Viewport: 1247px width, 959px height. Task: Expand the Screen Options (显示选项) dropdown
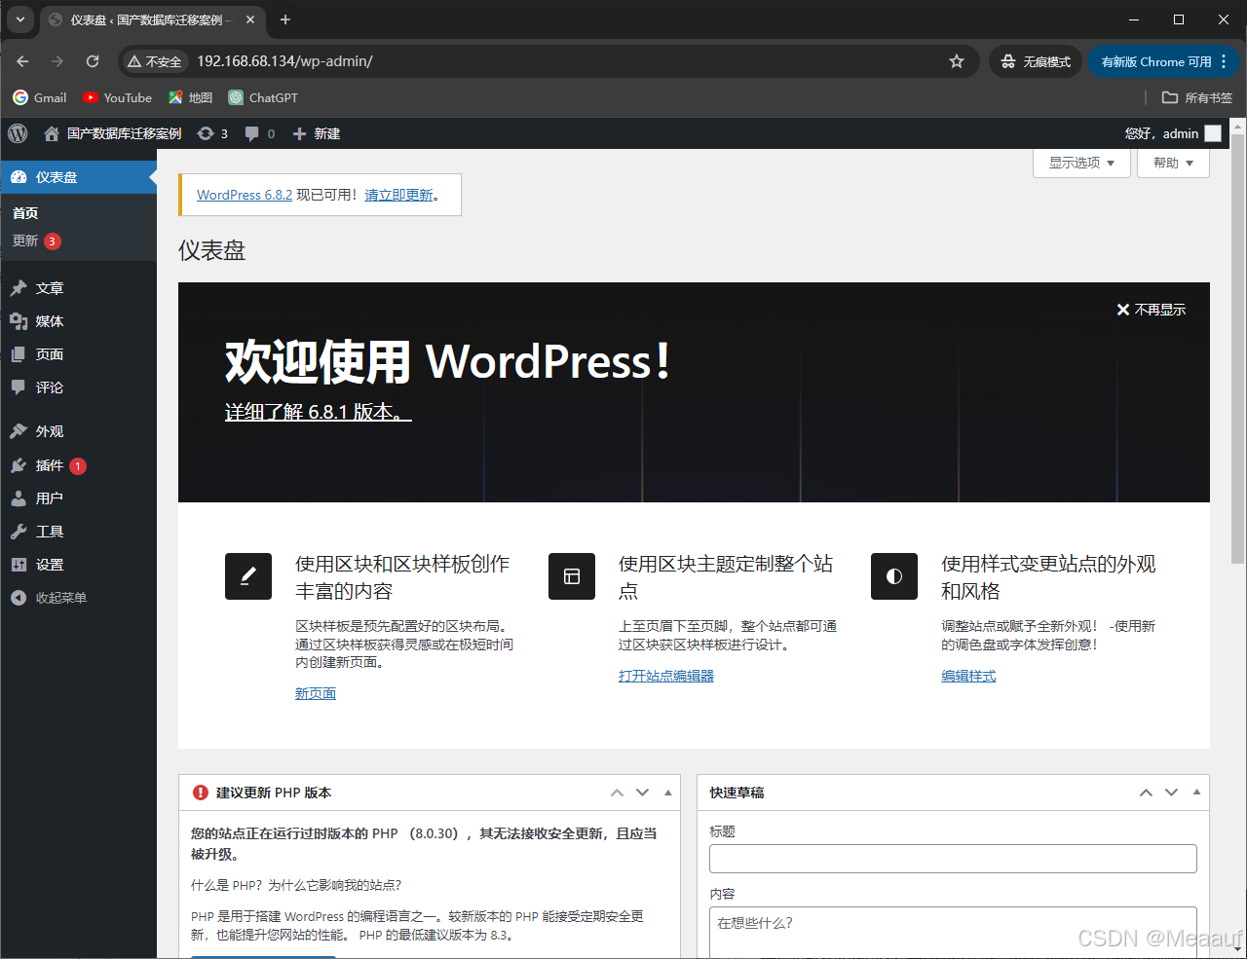click(x=1081, y=163)
